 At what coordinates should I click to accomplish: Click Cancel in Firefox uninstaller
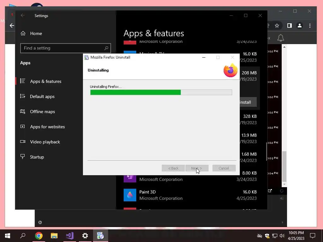pyautogui.click(x=224, y=168)
